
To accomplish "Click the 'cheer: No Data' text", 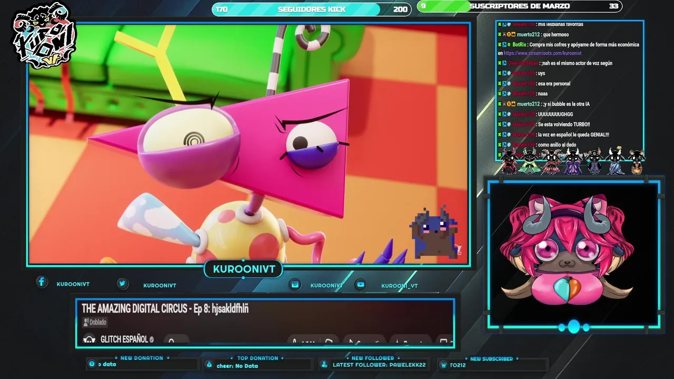I will (237, 366).
